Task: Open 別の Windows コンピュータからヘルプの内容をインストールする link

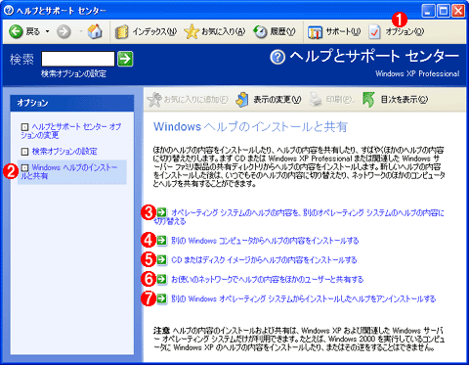Action: [x=265, y=241]
